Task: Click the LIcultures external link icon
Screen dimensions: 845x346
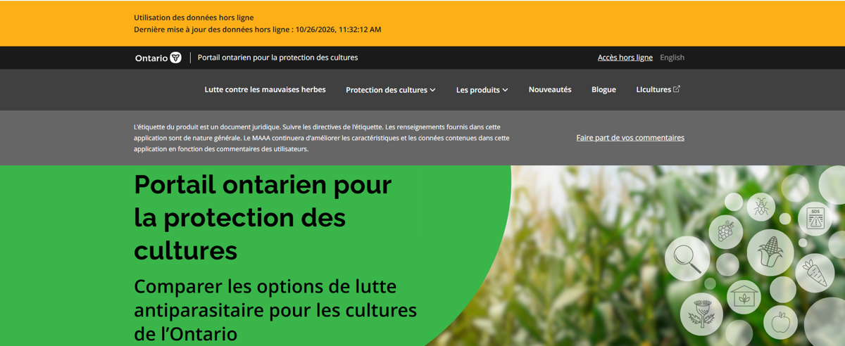Action: coord(677,89)
